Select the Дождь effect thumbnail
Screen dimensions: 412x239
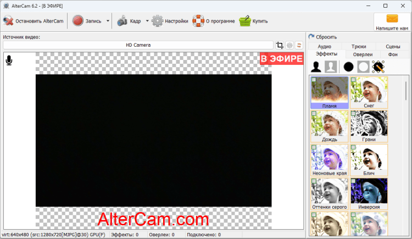[x=330, y=126]
